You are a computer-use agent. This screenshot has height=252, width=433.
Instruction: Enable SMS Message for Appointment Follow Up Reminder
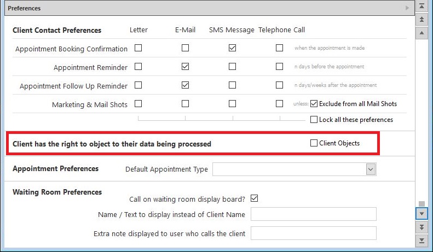(x=232, y=85)
